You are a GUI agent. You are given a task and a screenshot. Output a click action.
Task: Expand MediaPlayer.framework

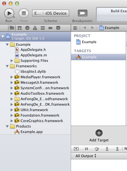pyautogui.click(x=12, y=77)
